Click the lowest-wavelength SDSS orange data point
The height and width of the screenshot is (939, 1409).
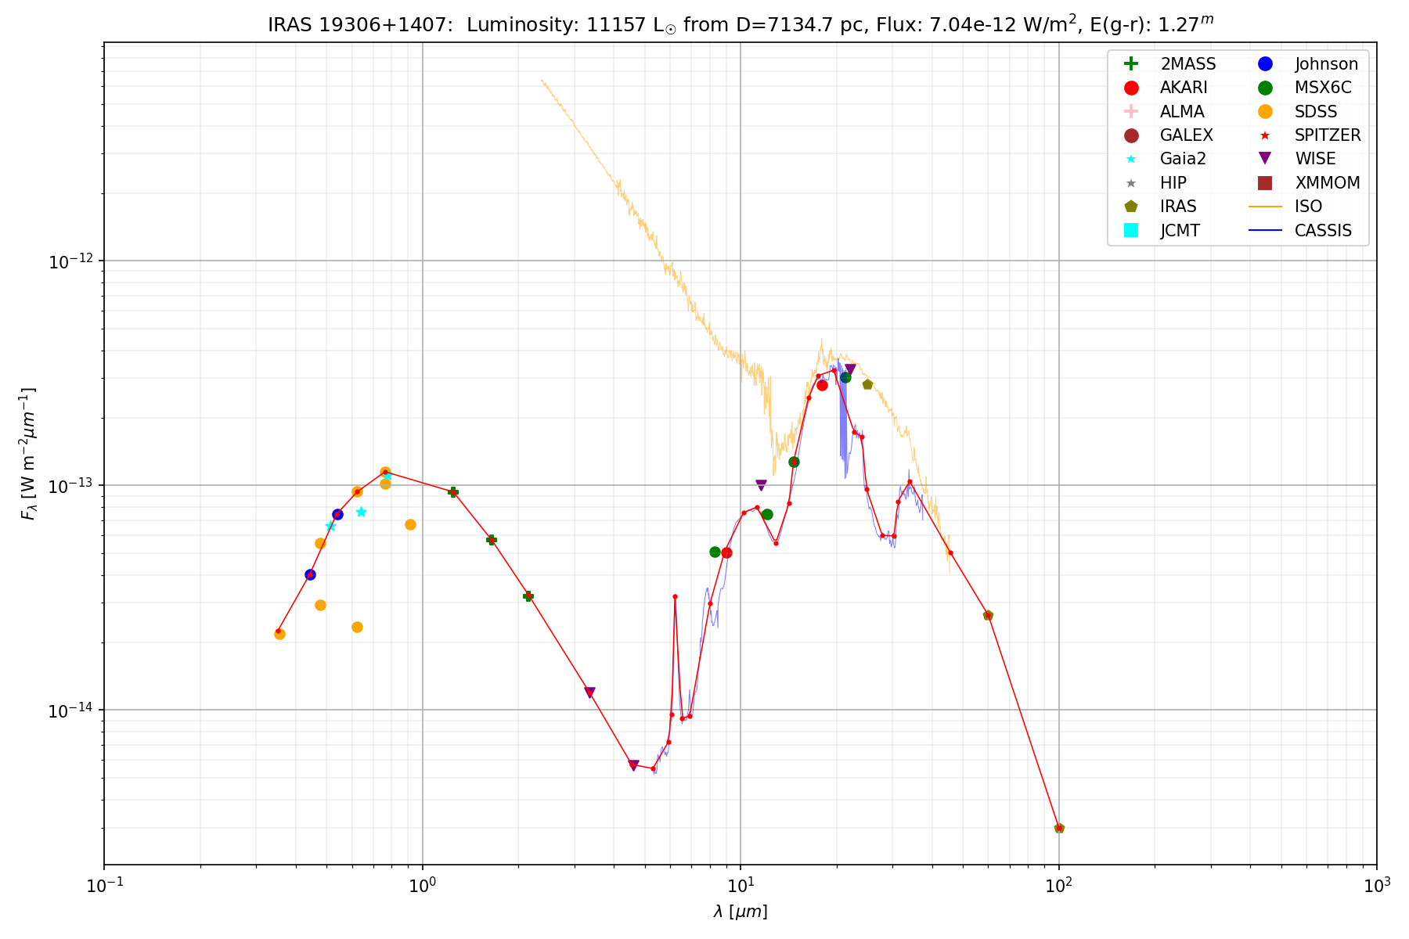click(279, 634)
